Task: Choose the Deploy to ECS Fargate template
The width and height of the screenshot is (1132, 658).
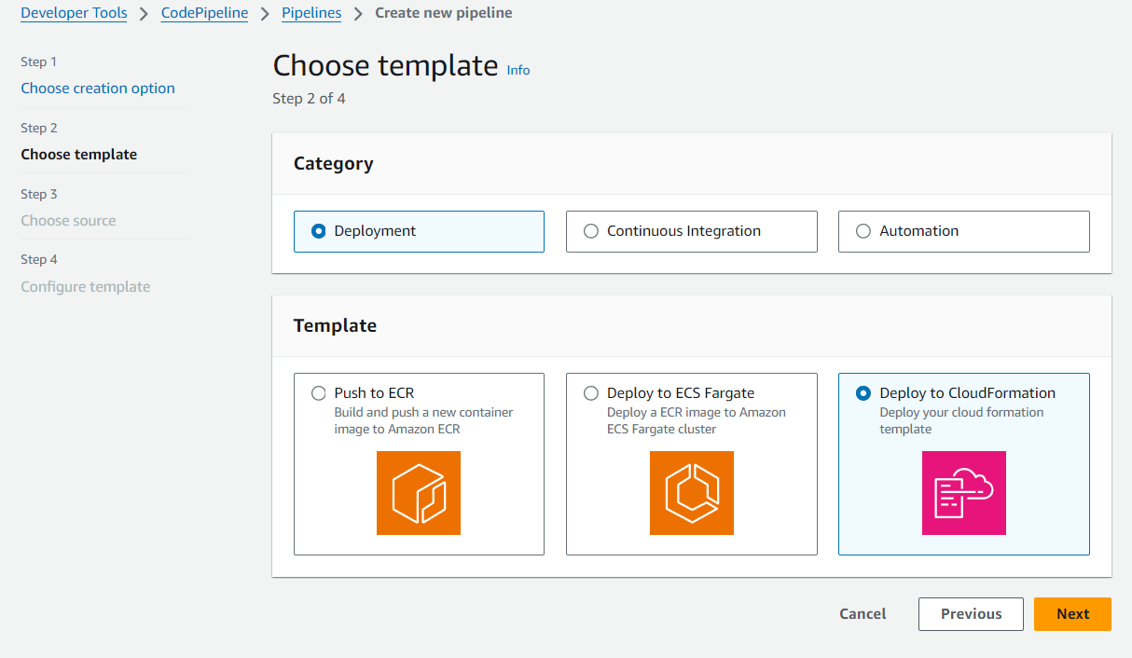Action: click(x=591, y=393)
